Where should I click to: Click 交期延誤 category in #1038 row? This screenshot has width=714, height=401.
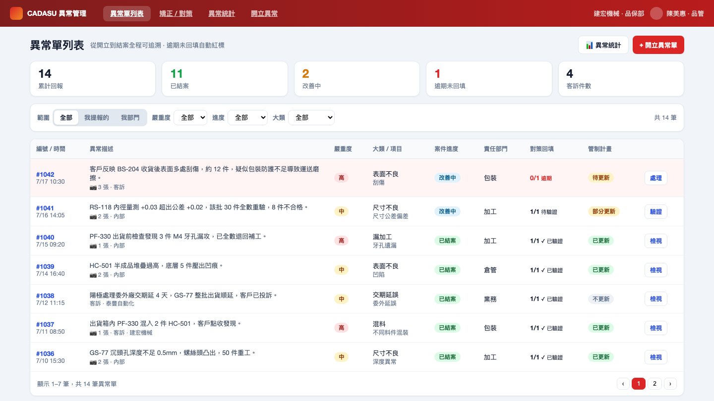[x=386, y=295]
